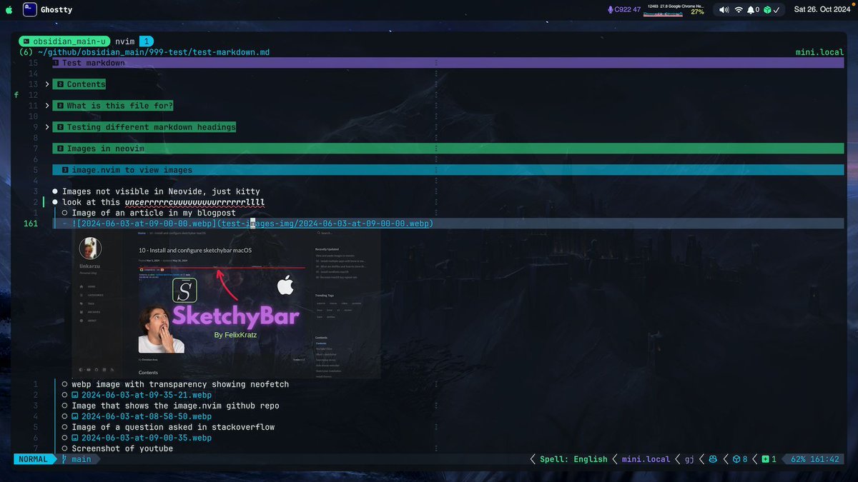This screenshot has height=482, width=858.
Task: Click the Copilot face icon in statusline
Action: tap(713, 459)
